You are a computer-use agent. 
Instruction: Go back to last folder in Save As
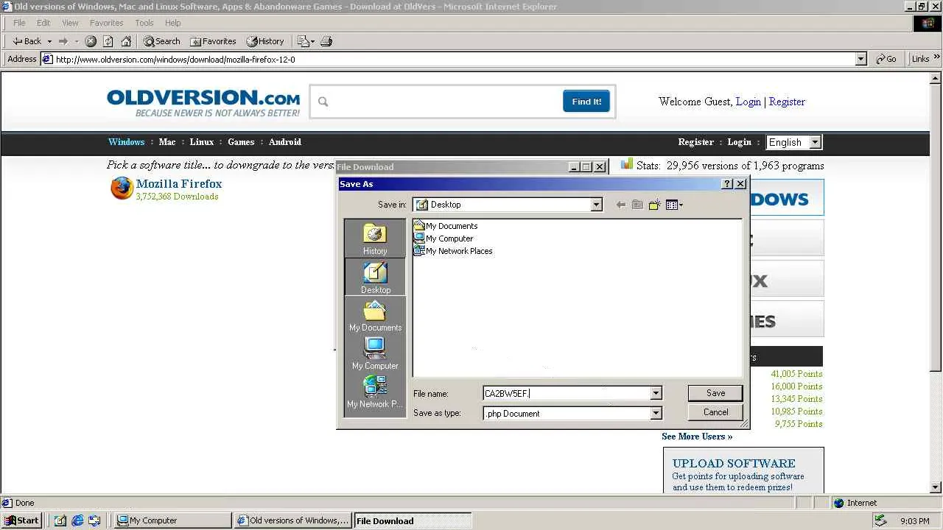pyautogui.click(x=620, y=205)
